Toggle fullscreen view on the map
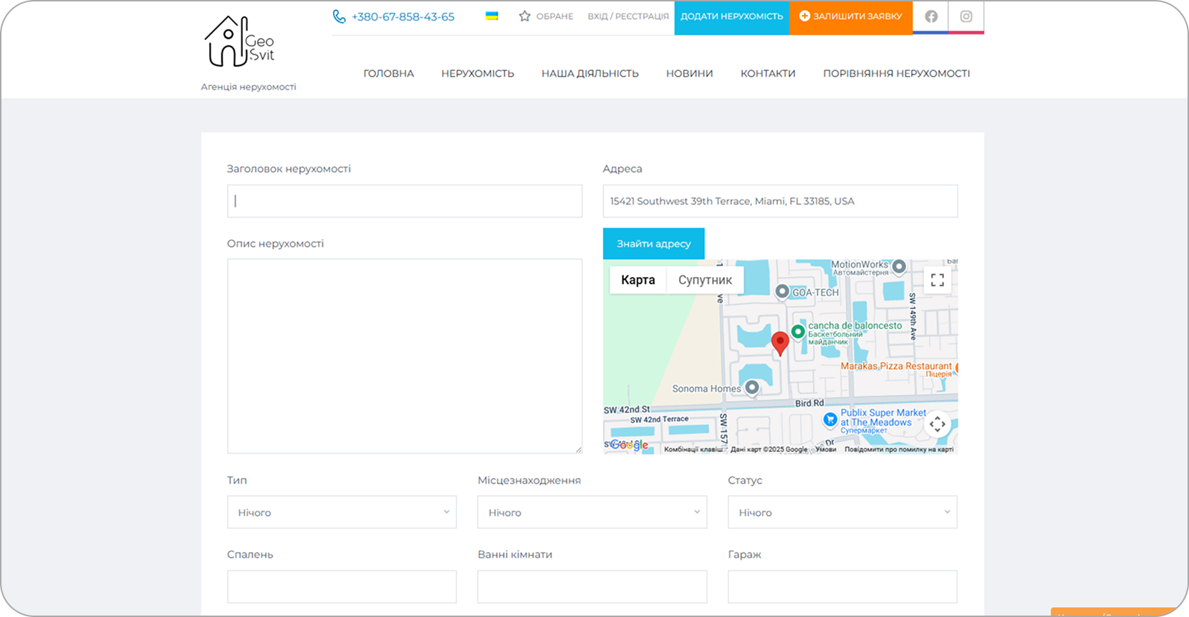The width and height of the screenshot is (1189, 617). point(937,280)
